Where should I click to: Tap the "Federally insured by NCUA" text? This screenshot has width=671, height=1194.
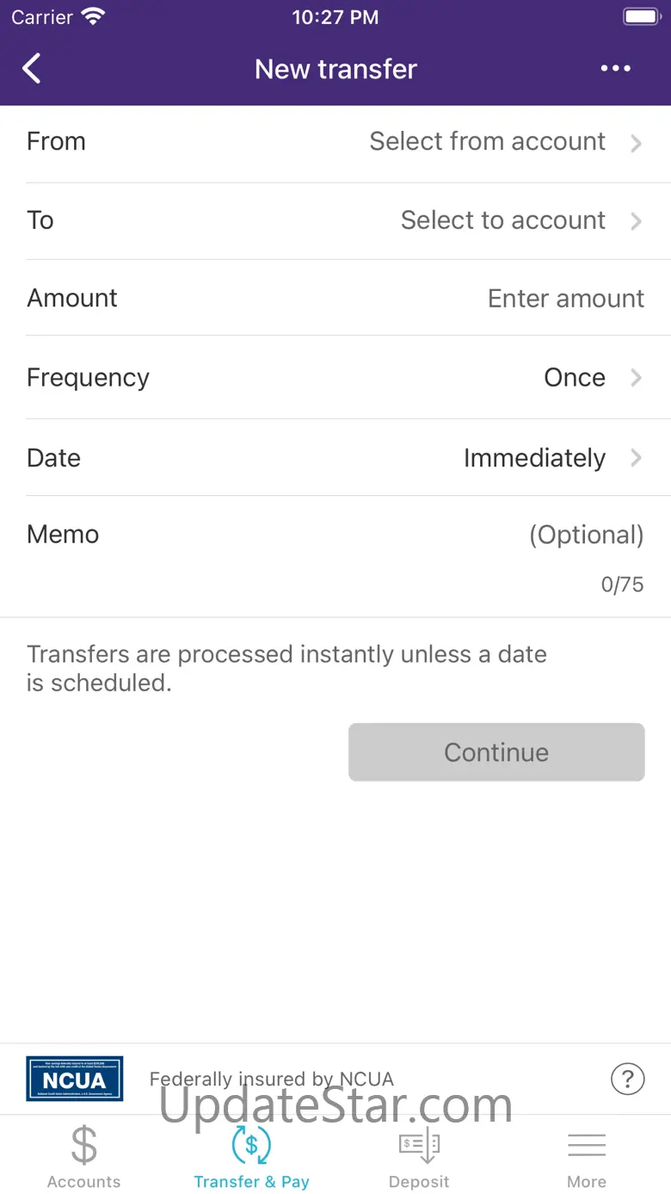point(271,1079)
